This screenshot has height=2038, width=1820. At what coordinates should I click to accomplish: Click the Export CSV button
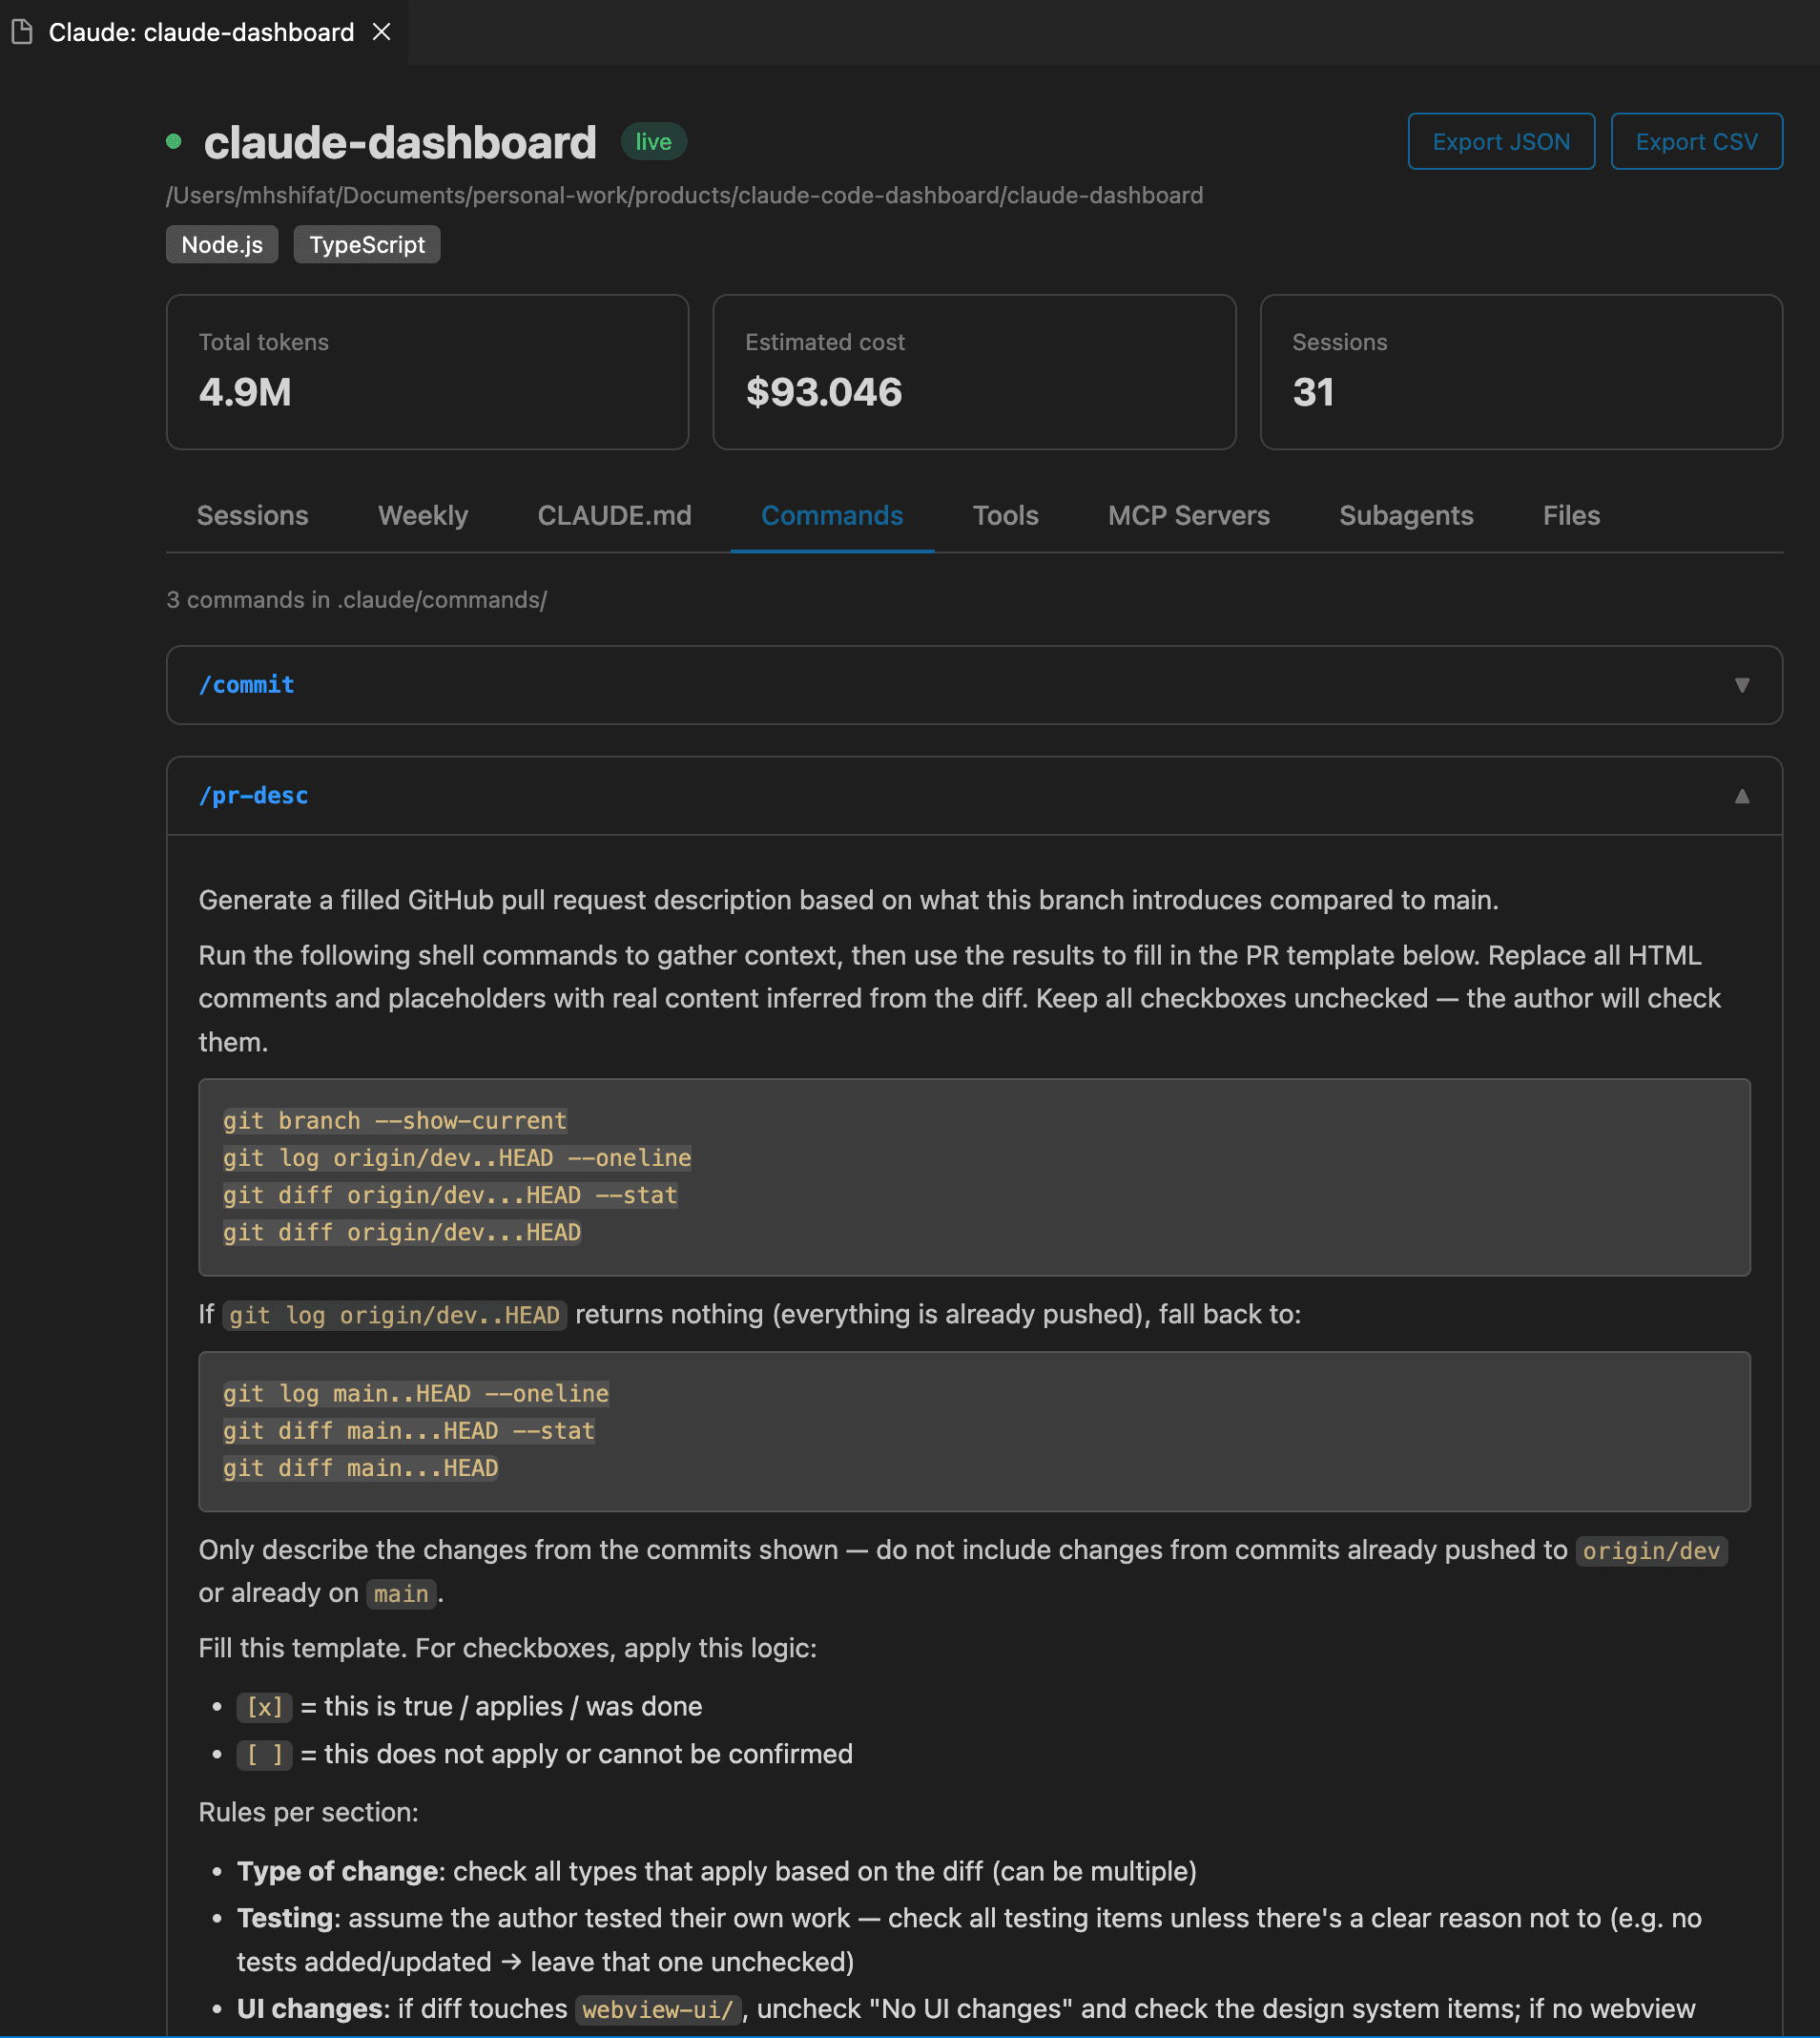click(1695, 142)
